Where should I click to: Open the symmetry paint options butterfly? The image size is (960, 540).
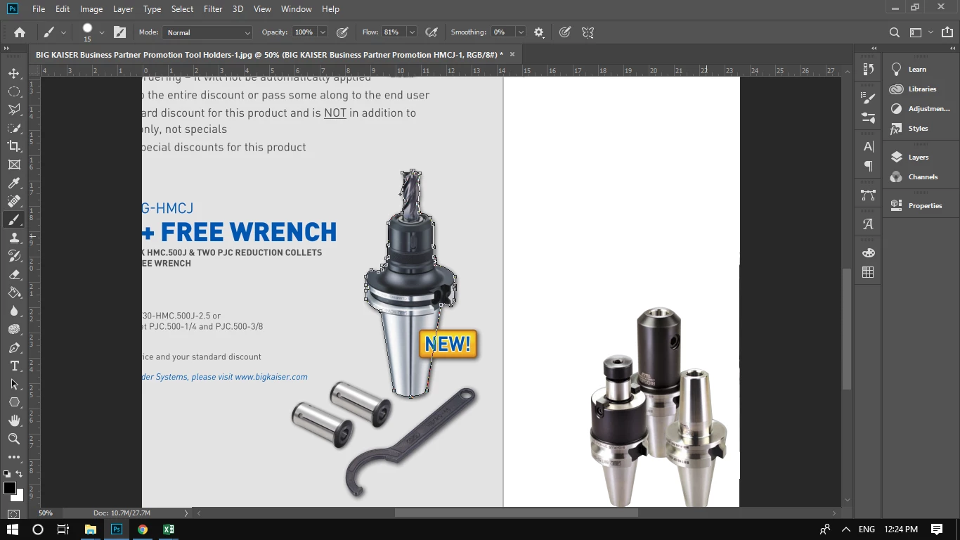tap(588, 32)
